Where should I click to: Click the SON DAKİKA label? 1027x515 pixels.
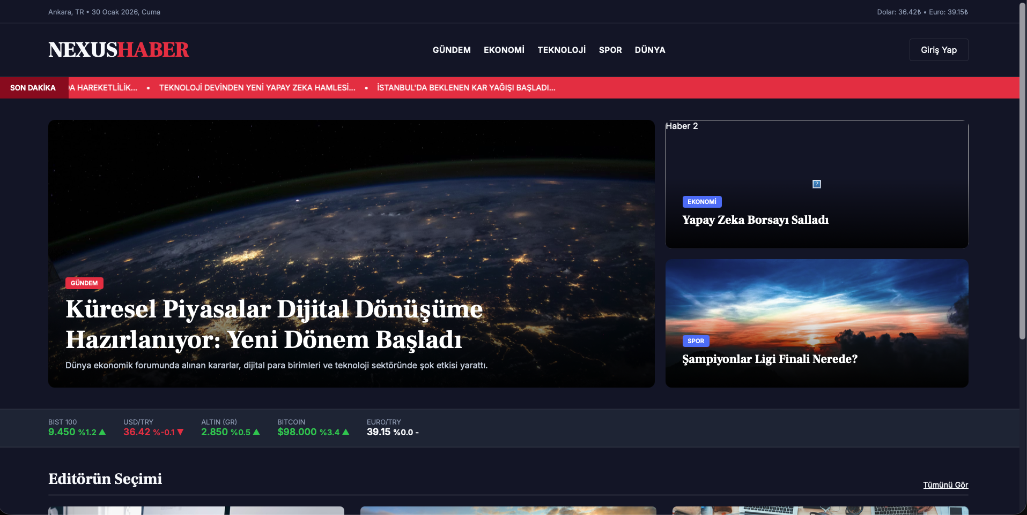click(33, 88)
